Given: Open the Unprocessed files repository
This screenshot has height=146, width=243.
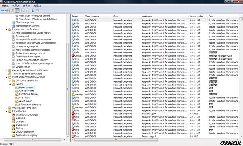Looking at the screenshot, I should coord(25,131).
